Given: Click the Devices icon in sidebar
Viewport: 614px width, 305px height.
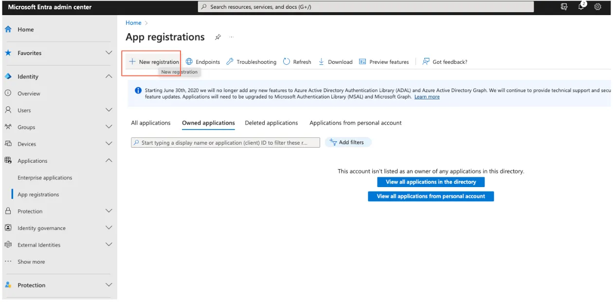Looking at the screenshot, I should click(8, 144).
